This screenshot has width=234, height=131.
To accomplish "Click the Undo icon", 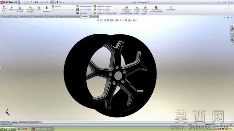I will click(47, 2).
